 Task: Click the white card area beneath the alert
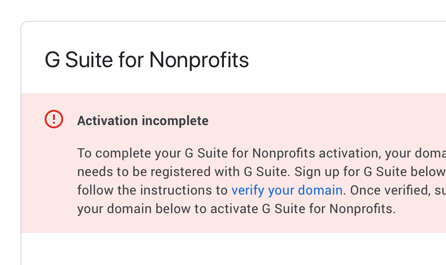(x=228, y=249)
